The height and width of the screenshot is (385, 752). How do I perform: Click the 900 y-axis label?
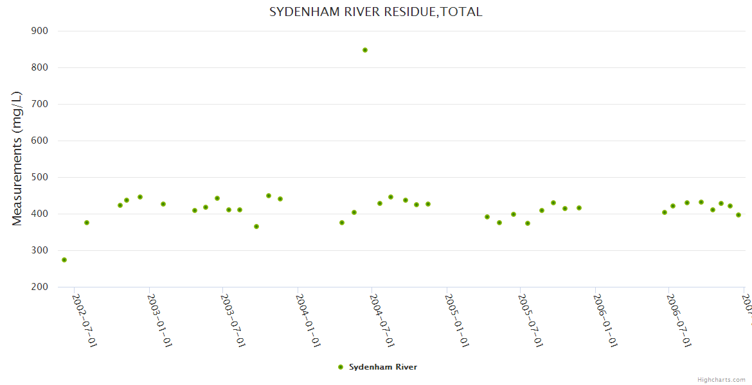coord(40,31)
